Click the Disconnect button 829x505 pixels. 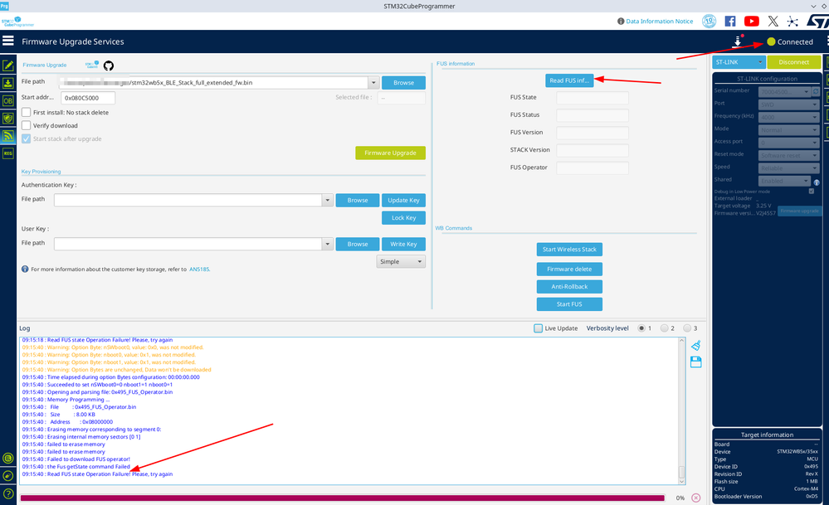793,62
